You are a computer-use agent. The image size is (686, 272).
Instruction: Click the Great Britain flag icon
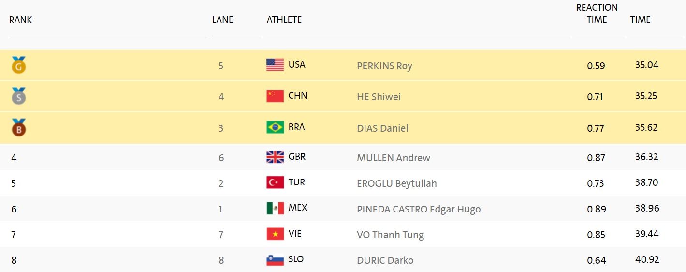click(275, 157)
